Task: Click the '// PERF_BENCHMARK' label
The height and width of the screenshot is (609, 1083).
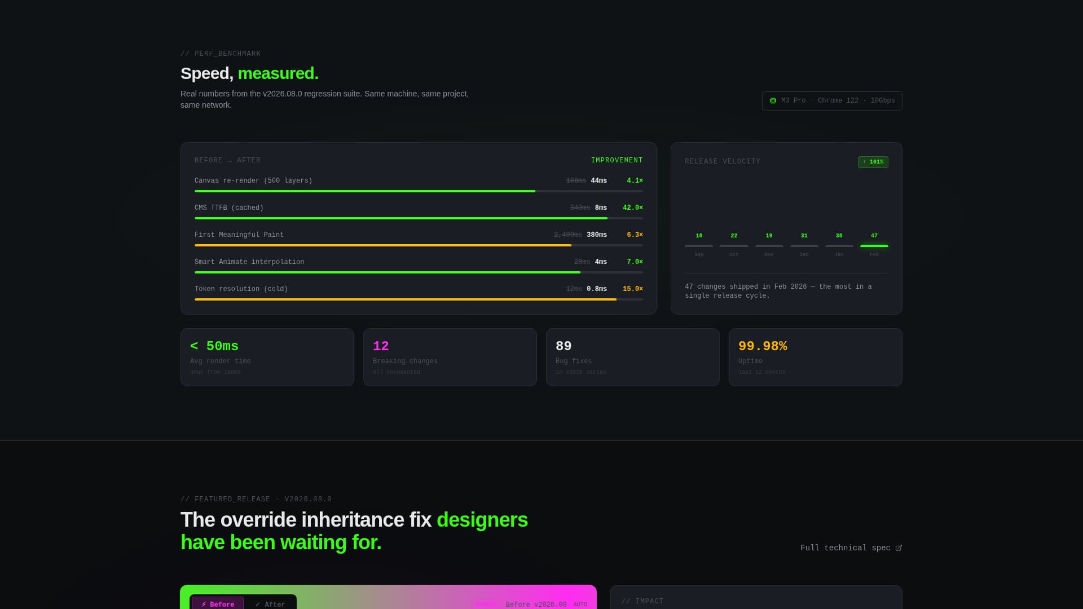Action: click(x=221, y=54)
